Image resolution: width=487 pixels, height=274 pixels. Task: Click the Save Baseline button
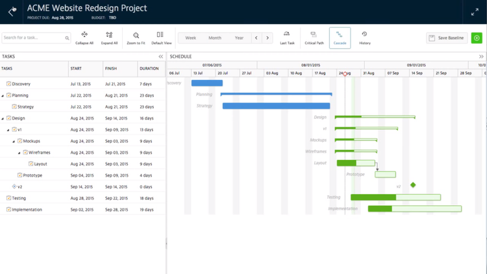447,38
